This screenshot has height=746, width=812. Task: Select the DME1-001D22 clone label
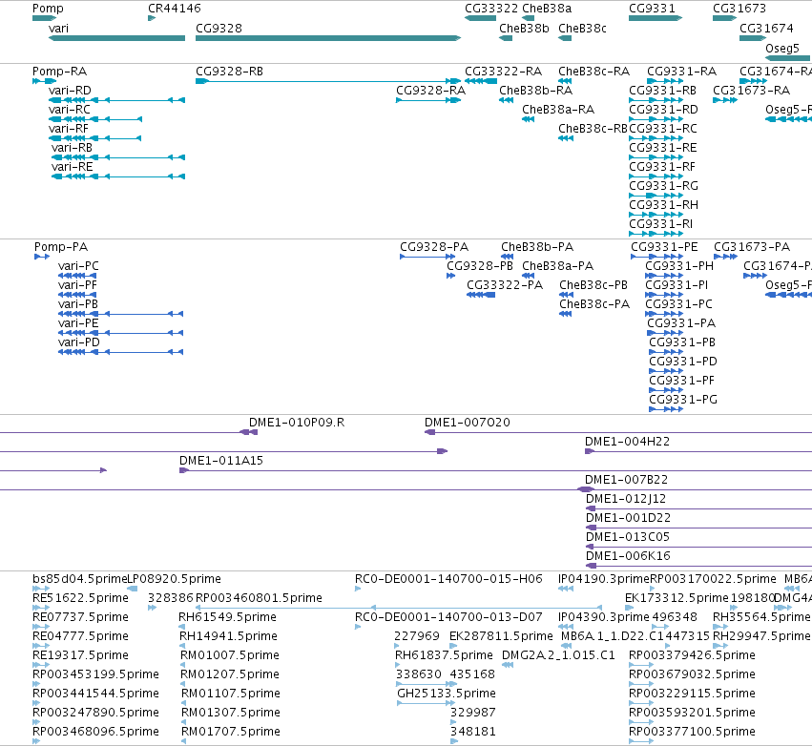point(628,518)
